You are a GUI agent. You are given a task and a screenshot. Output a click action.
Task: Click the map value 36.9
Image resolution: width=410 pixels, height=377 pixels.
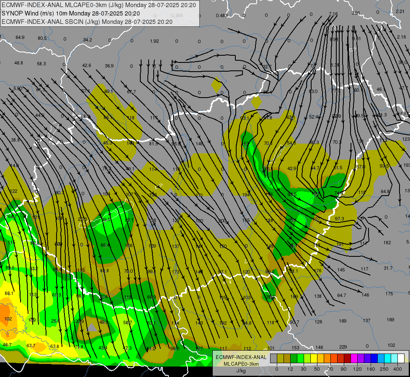(109, 66)
